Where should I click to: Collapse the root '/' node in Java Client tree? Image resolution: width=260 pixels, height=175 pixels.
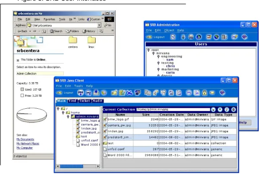pyautogui.click(x=58, y=109)
